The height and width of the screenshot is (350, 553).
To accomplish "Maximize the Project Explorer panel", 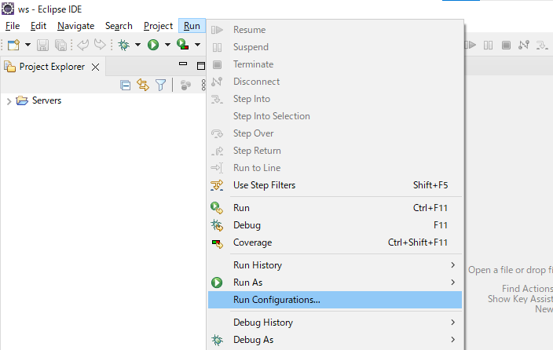I will coord(200,66).
